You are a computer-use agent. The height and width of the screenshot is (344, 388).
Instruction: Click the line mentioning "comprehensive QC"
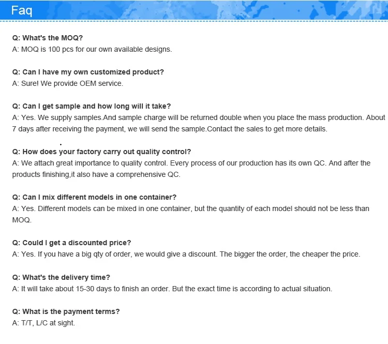(97, 174)
